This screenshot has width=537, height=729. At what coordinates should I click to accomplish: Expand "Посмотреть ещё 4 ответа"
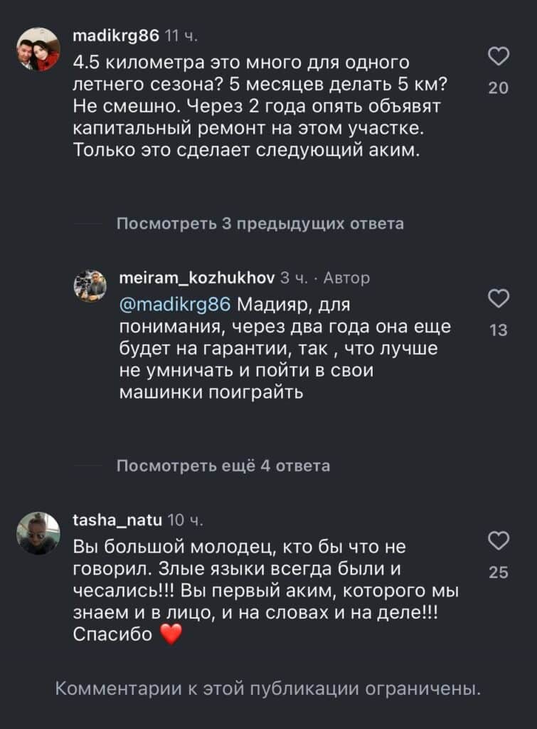(223, 466)
